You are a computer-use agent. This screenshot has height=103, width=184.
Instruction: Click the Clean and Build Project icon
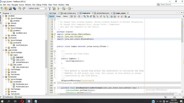pyautogui.click(x=54, y=8)
